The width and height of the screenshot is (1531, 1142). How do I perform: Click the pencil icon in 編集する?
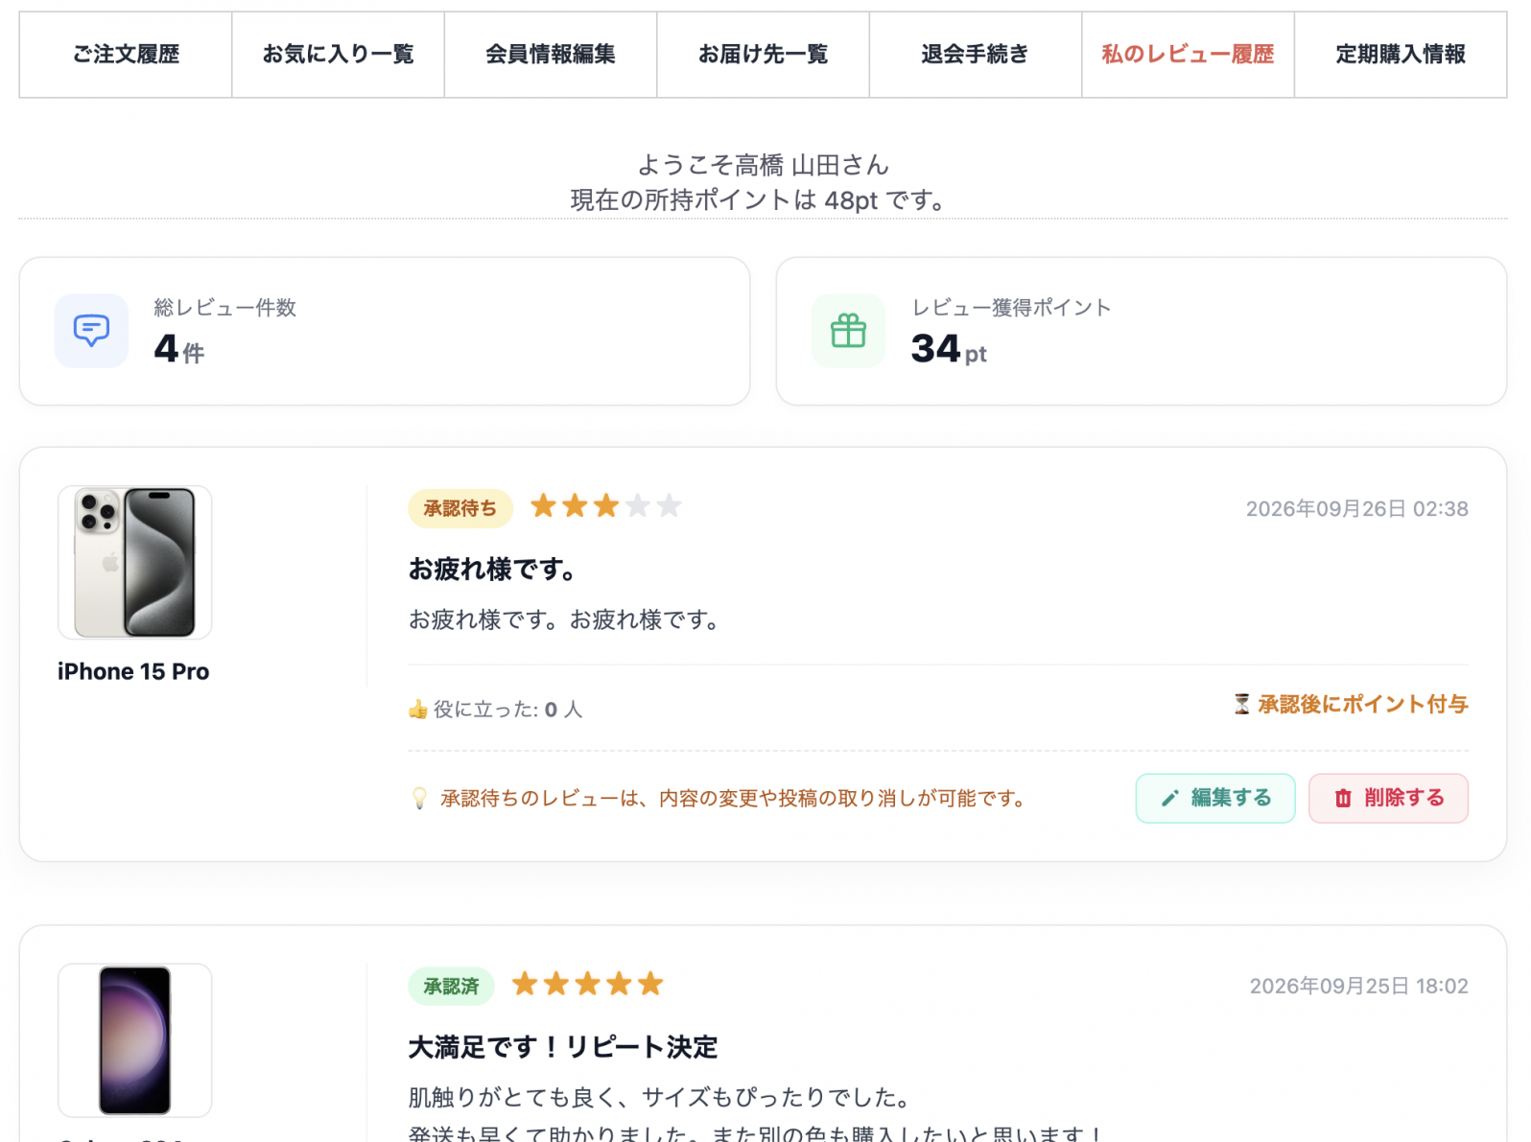[x=1169, y=799]
